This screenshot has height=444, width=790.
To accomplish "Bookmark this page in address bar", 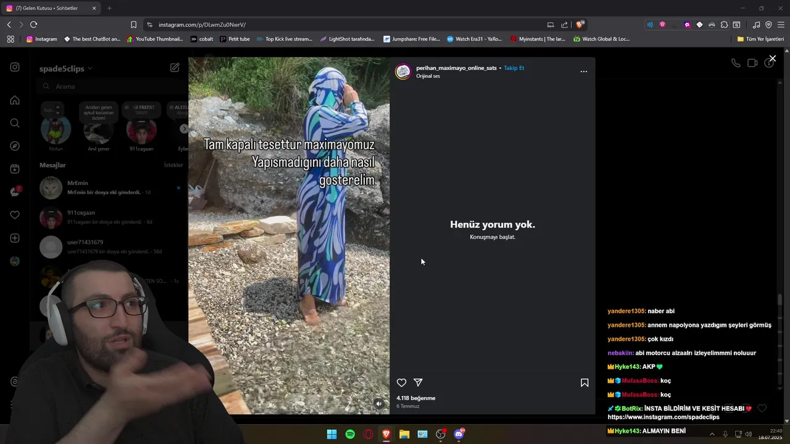I will (x=133, y=25).
